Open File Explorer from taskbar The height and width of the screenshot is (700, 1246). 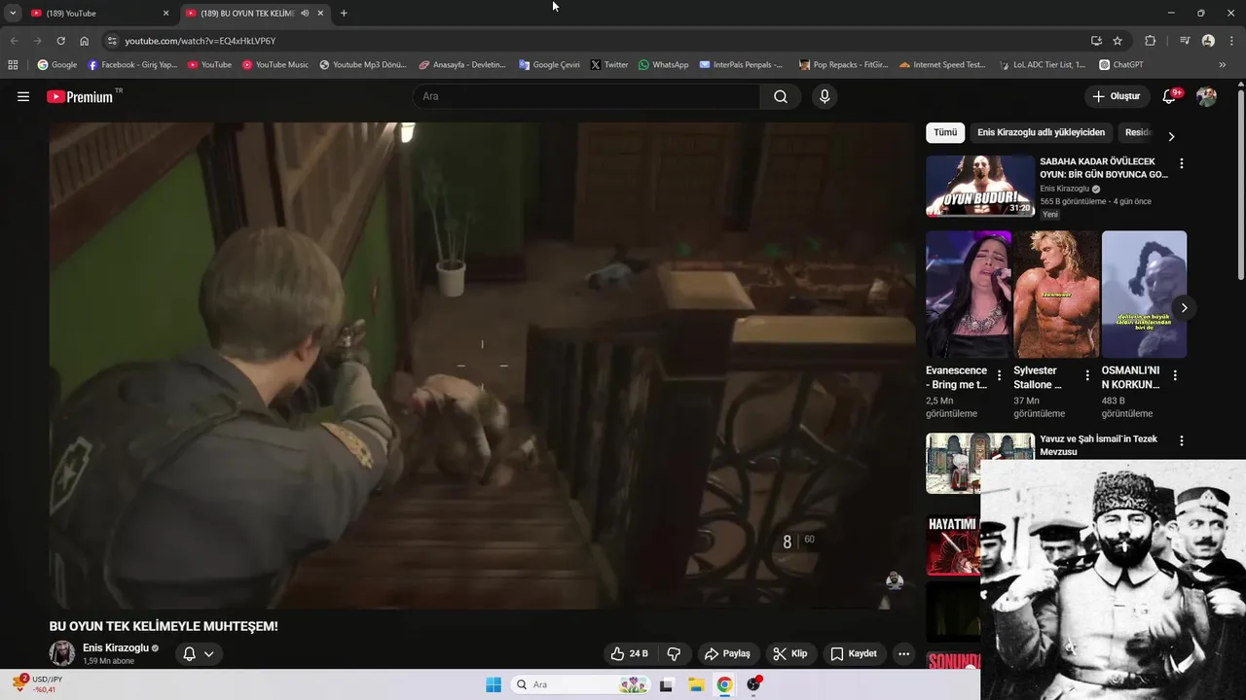(x=696, y=684)
